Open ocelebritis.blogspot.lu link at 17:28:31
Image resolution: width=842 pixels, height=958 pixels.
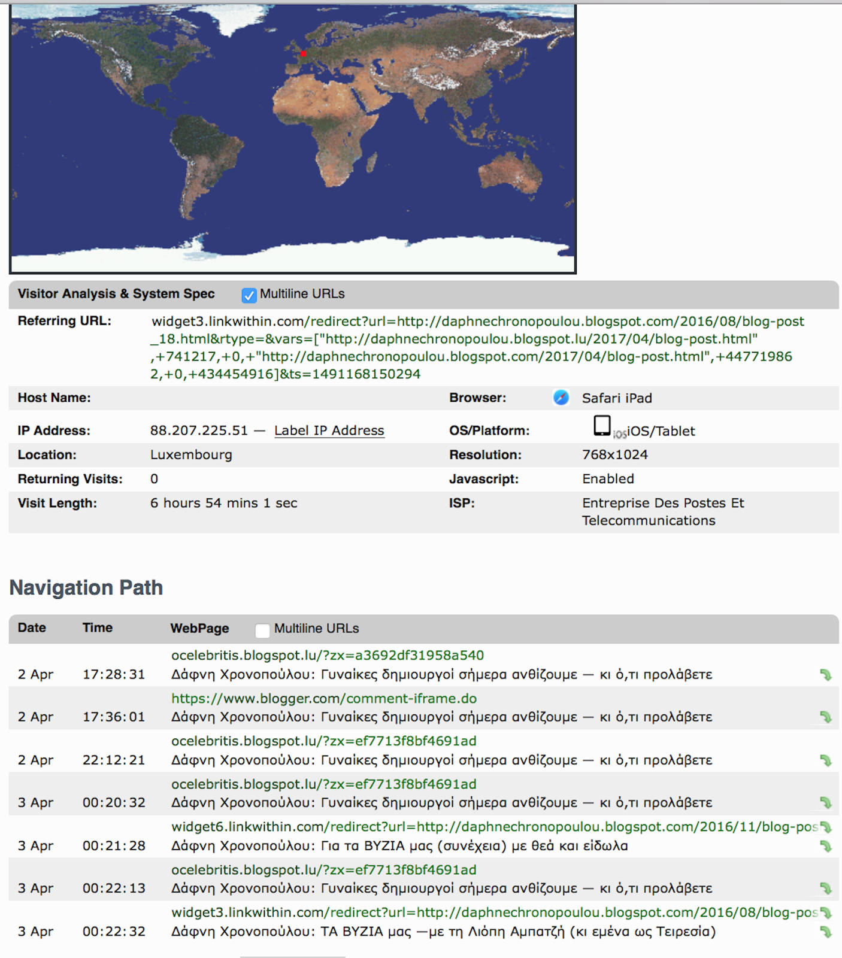(328, 655)
